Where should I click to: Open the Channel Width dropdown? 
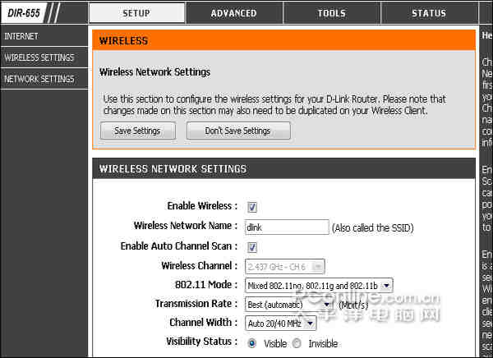point(280,324)
